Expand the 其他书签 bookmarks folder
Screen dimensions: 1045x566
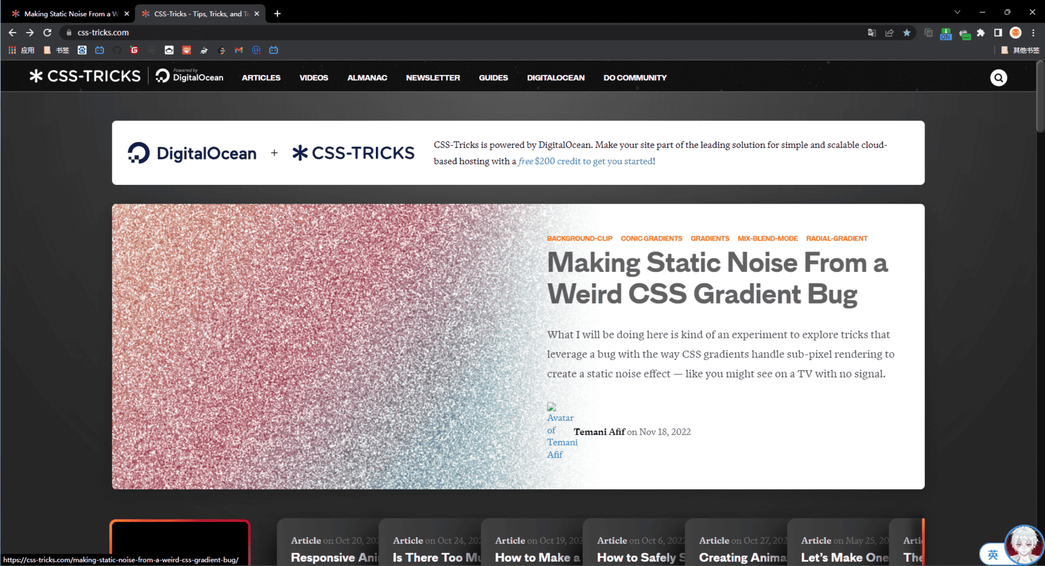tap(1020, 50)
